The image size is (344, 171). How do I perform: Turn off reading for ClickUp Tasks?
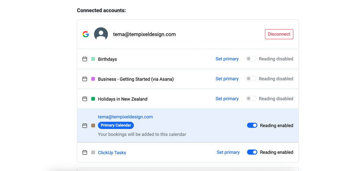(x=252, y=152)
